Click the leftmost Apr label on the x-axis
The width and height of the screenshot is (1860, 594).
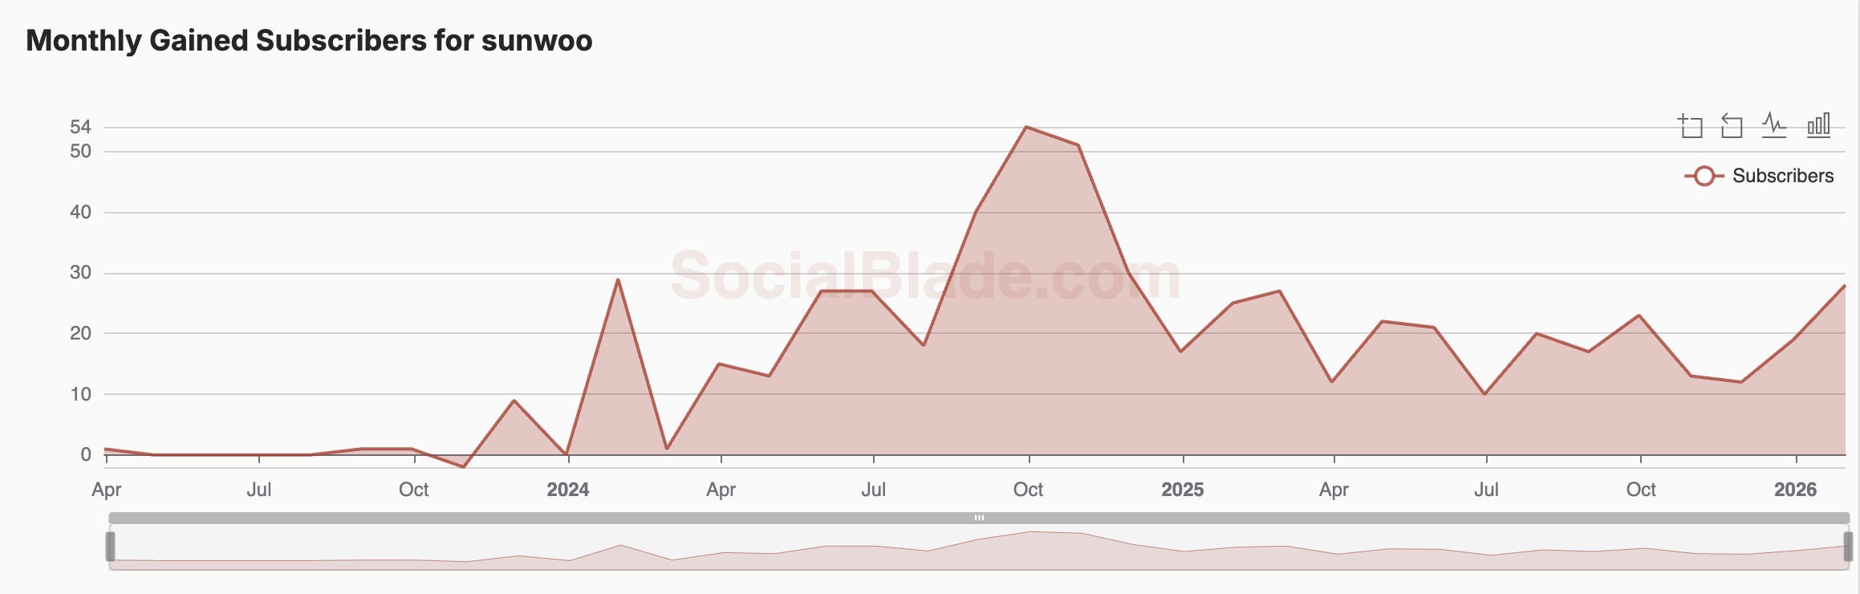click(108, 488)
